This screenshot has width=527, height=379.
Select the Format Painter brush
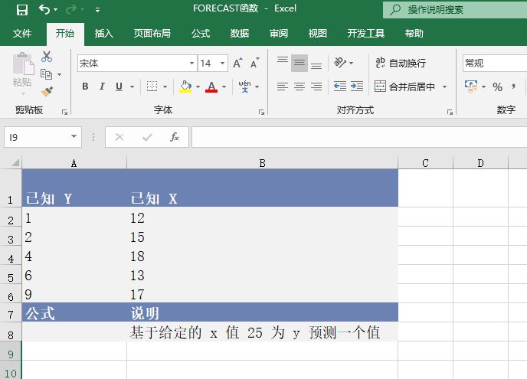[x=47, y=92]
